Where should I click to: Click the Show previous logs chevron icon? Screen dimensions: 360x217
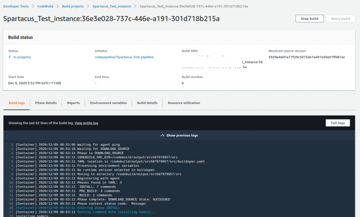pyautogui.click(x=163, y=135)
